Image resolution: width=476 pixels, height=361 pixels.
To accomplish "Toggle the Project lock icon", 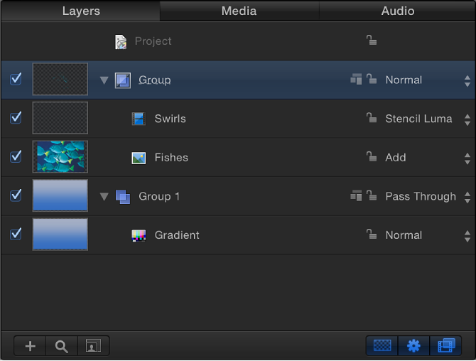I will pos(372,40).
